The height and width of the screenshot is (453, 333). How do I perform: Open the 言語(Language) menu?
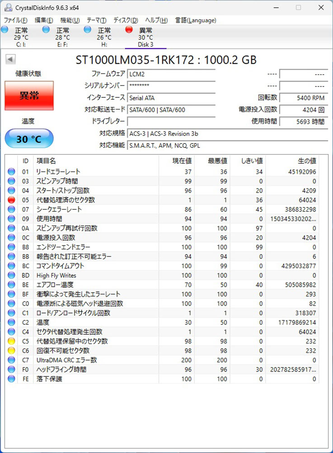196,20
